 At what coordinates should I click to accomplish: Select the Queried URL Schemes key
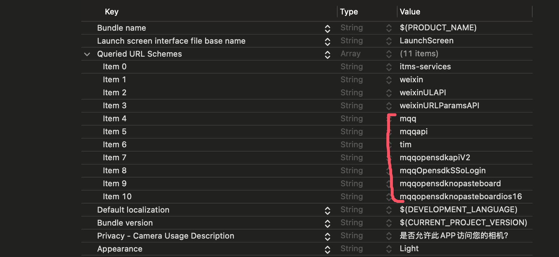(139, 54)
